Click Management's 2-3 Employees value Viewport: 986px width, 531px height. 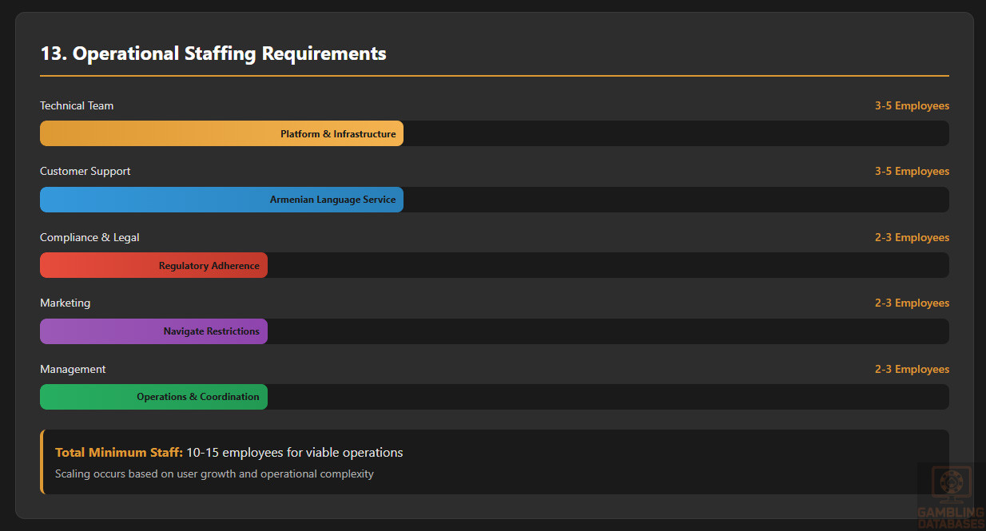912,369
